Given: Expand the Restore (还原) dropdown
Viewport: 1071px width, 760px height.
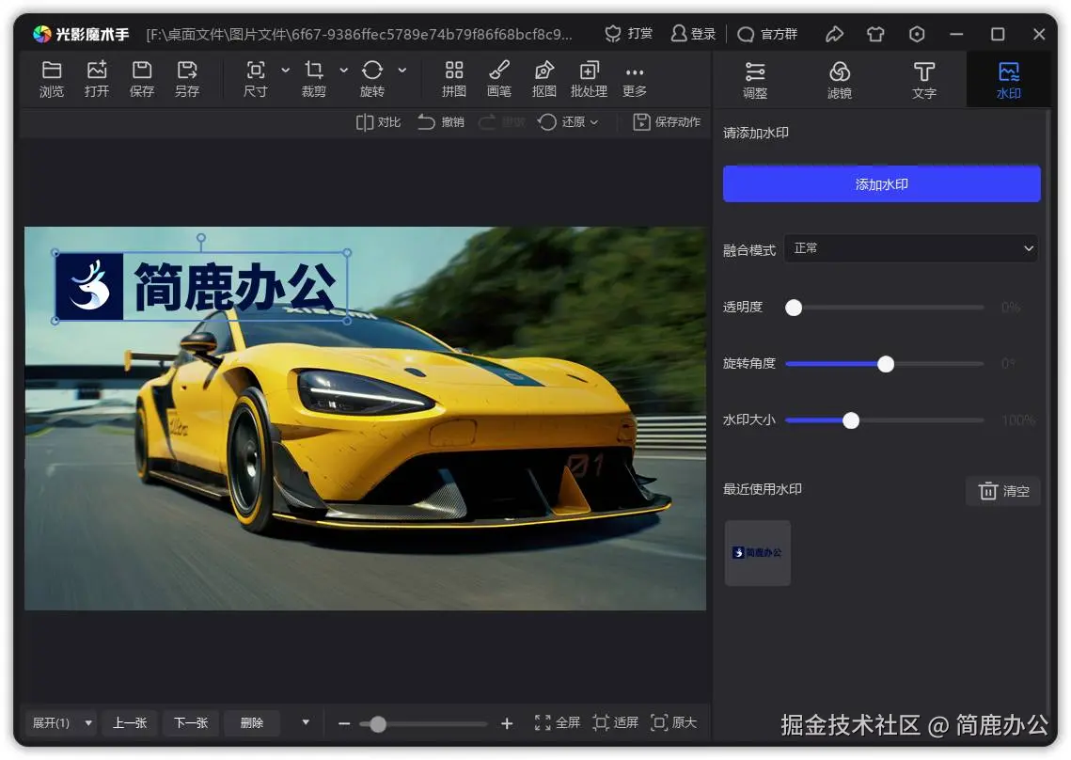Looking at the screenshot, I should pyautogui.click(x=593, y=122).
